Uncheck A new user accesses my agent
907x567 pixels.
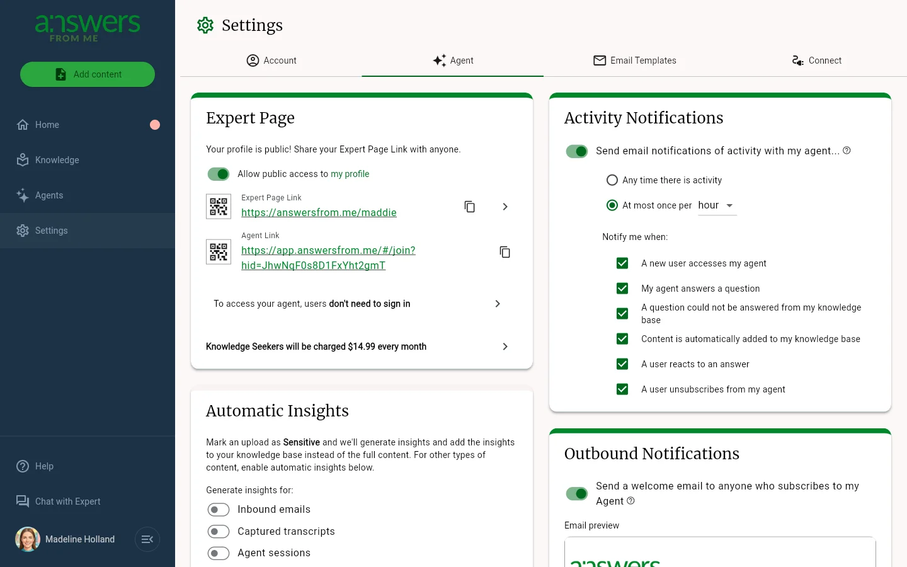[622, 263]
